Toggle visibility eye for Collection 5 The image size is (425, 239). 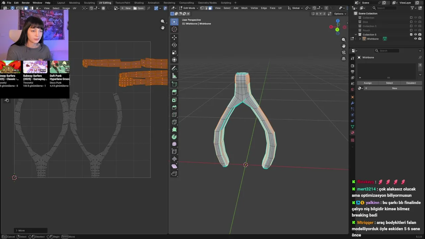pyautogui.click(x=415, y=35)
